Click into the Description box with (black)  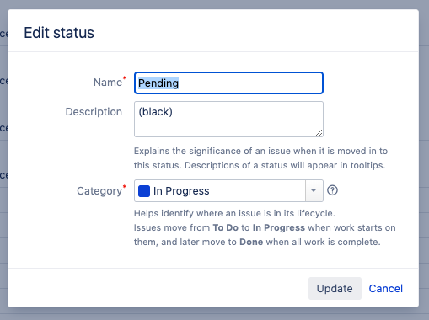(228, 119)
